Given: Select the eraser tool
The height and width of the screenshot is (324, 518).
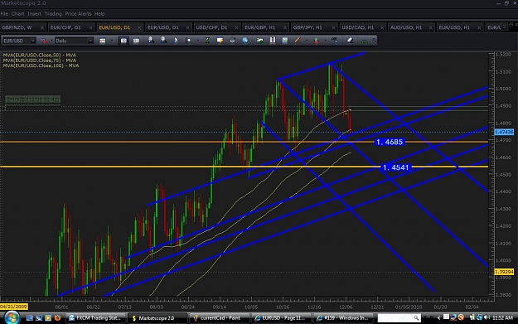Looking at the screenshot, I should (351, 41).
